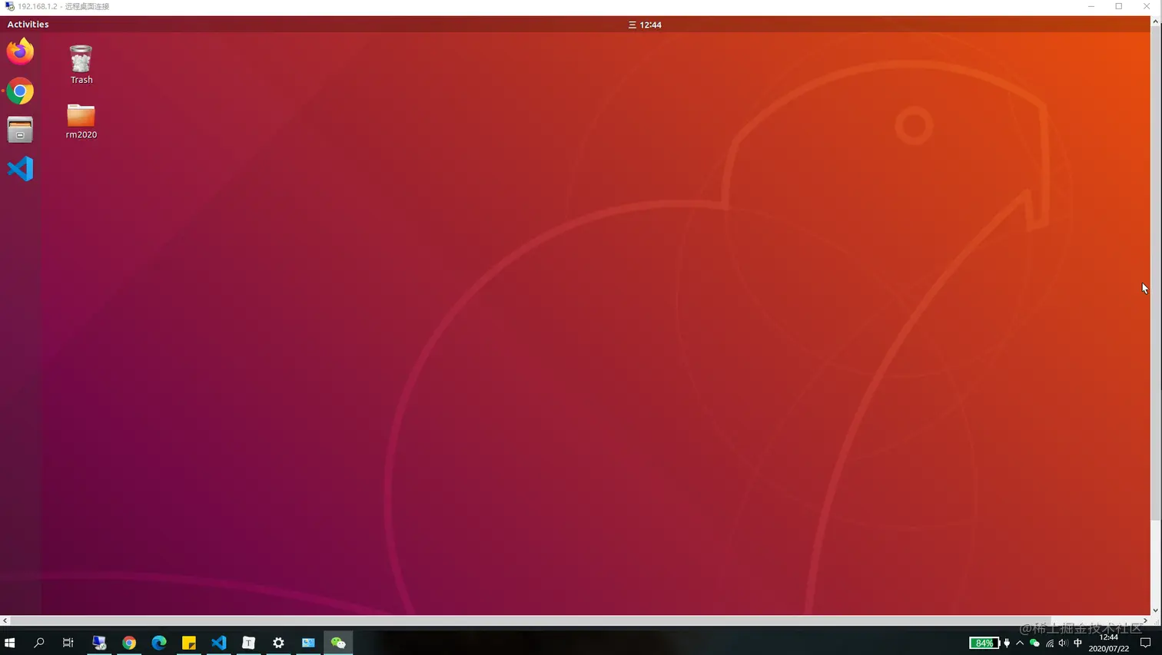
Task: Click the horizontal scrollbar left arrow
Action: click(x=5, y=620)
